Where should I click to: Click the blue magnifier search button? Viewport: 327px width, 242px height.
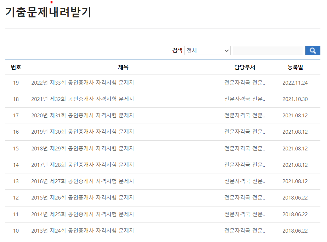pyautogui.click(x=313, y=50)
